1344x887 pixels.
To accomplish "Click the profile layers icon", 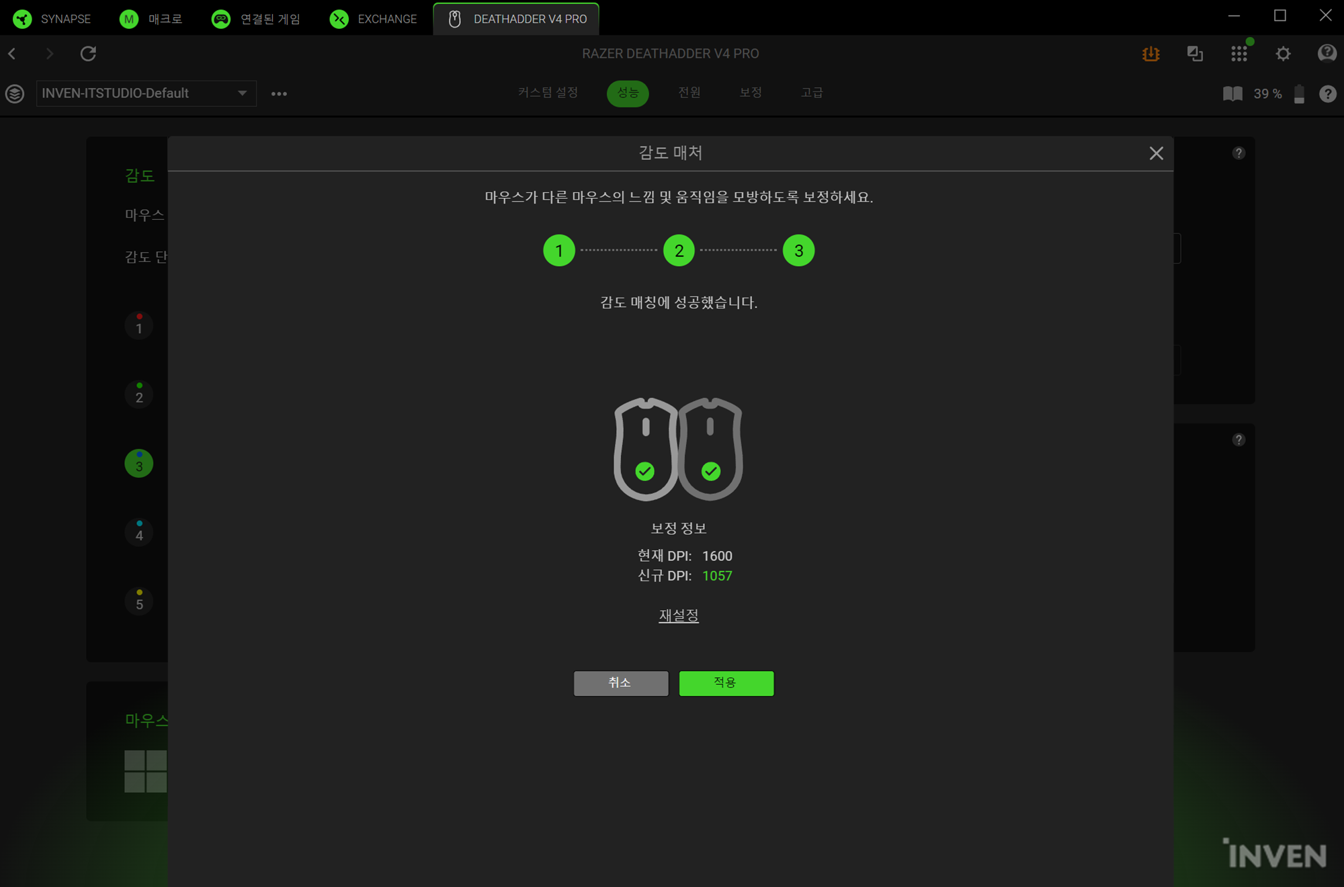I will [x=15, y=93].
